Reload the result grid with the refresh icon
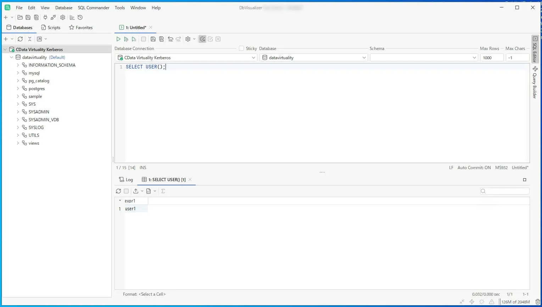 tap(118, 191)
